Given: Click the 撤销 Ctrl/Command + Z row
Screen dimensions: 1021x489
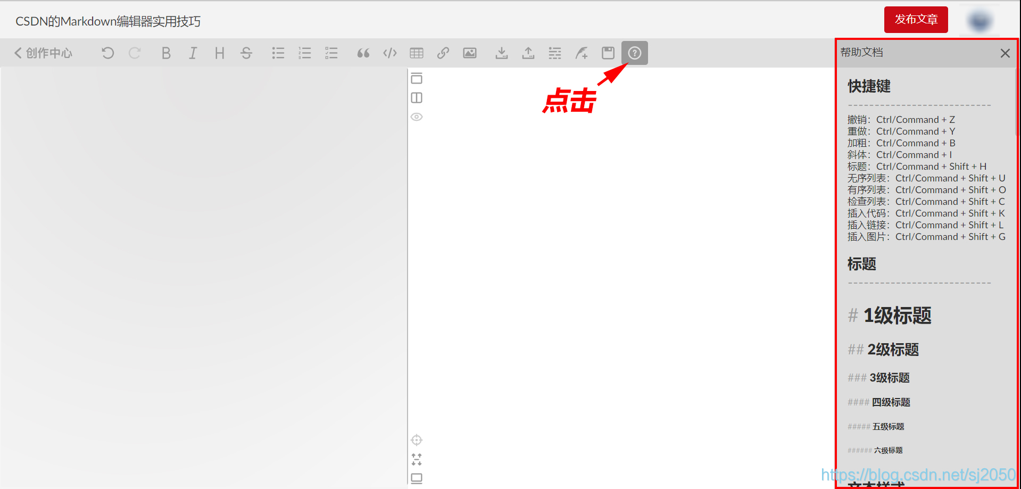Looking at the screenshot, I should [901, 120].
